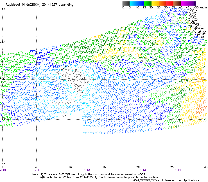Click the "25" longitude axis label at bottom

[172, 167]
